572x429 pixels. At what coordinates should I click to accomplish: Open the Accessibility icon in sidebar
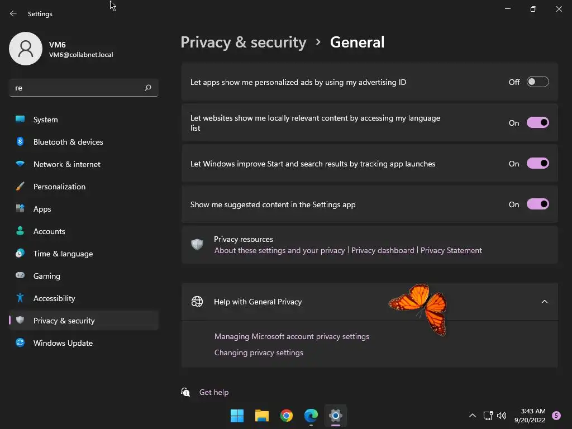point(20,298)
